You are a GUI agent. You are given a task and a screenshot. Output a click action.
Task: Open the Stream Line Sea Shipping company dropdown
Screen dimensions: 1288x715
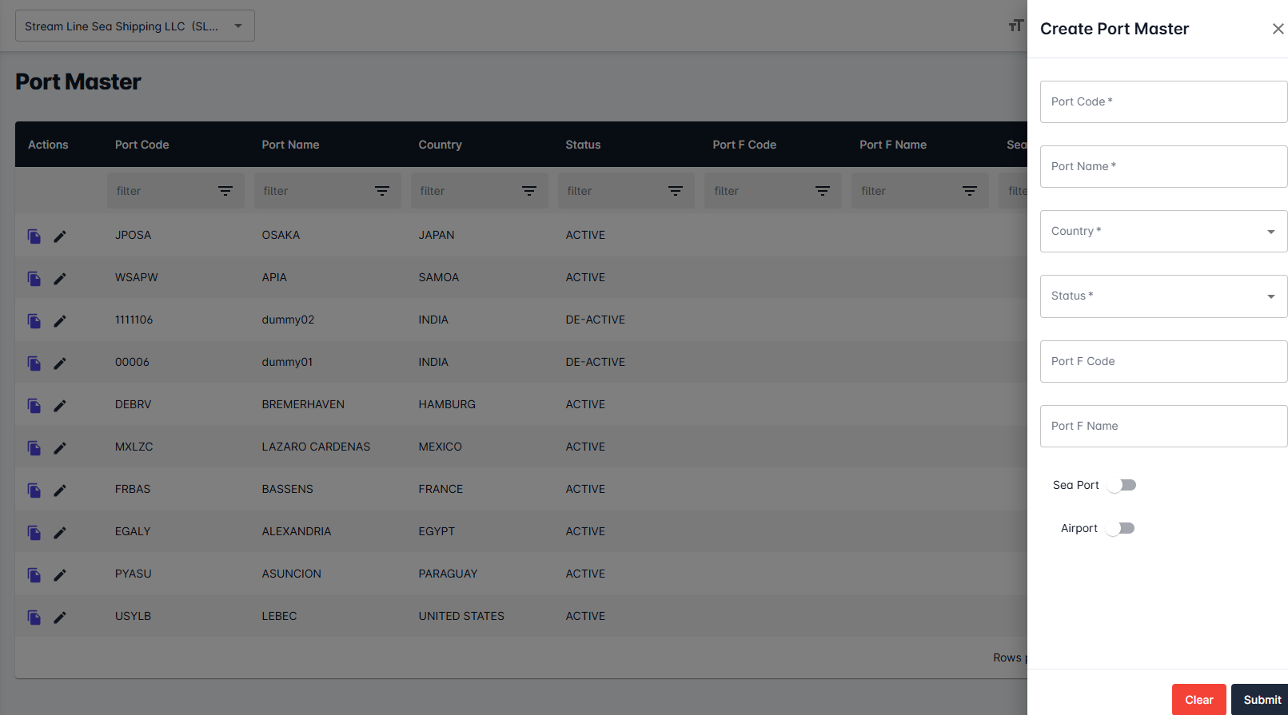(134, 26)
